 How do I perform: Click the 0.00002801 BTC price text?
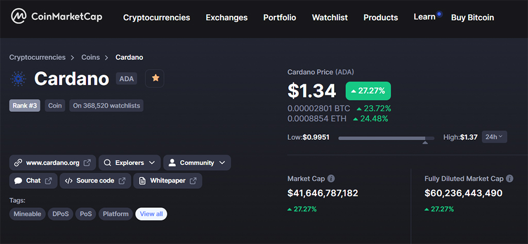(x=319, y=108)
